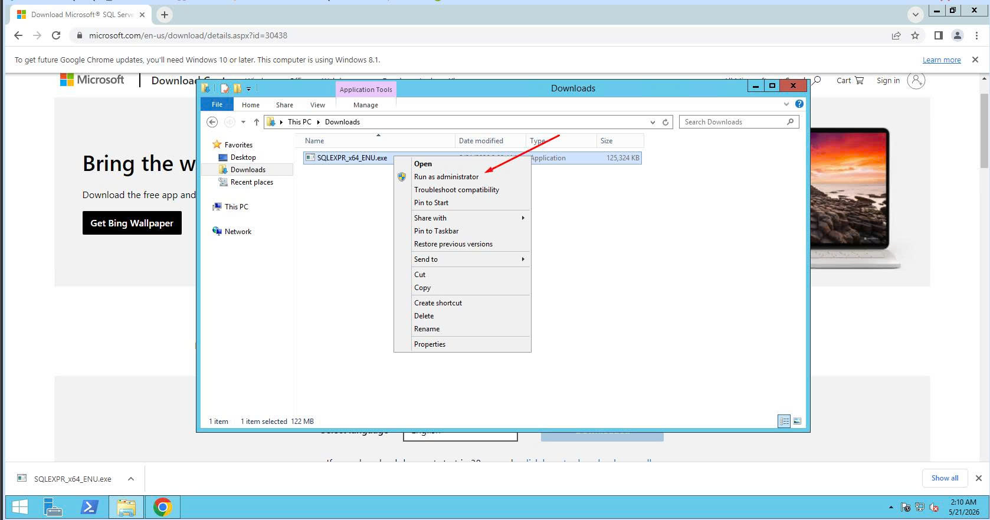Click Show all downloads button
990x520 pixels.
(x=945, y=478)
